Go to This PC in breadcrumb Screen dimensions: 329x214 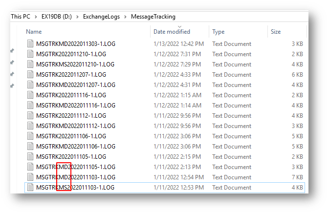[21, 17]
